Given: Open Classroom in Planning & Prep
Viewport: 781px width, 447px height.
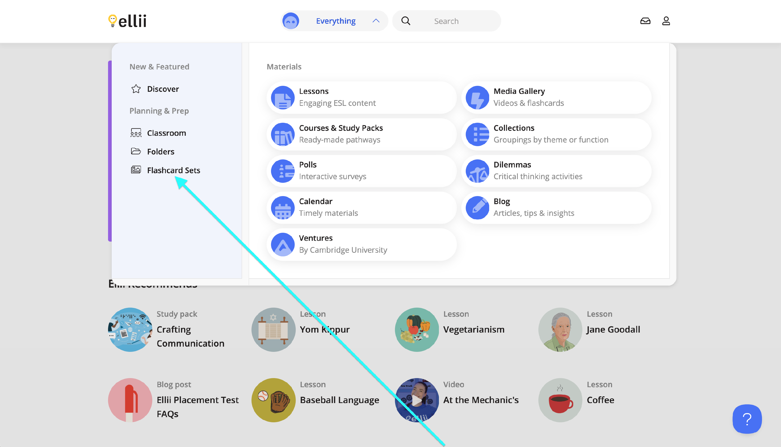Looking at the screenshot, I should [166, 133].
